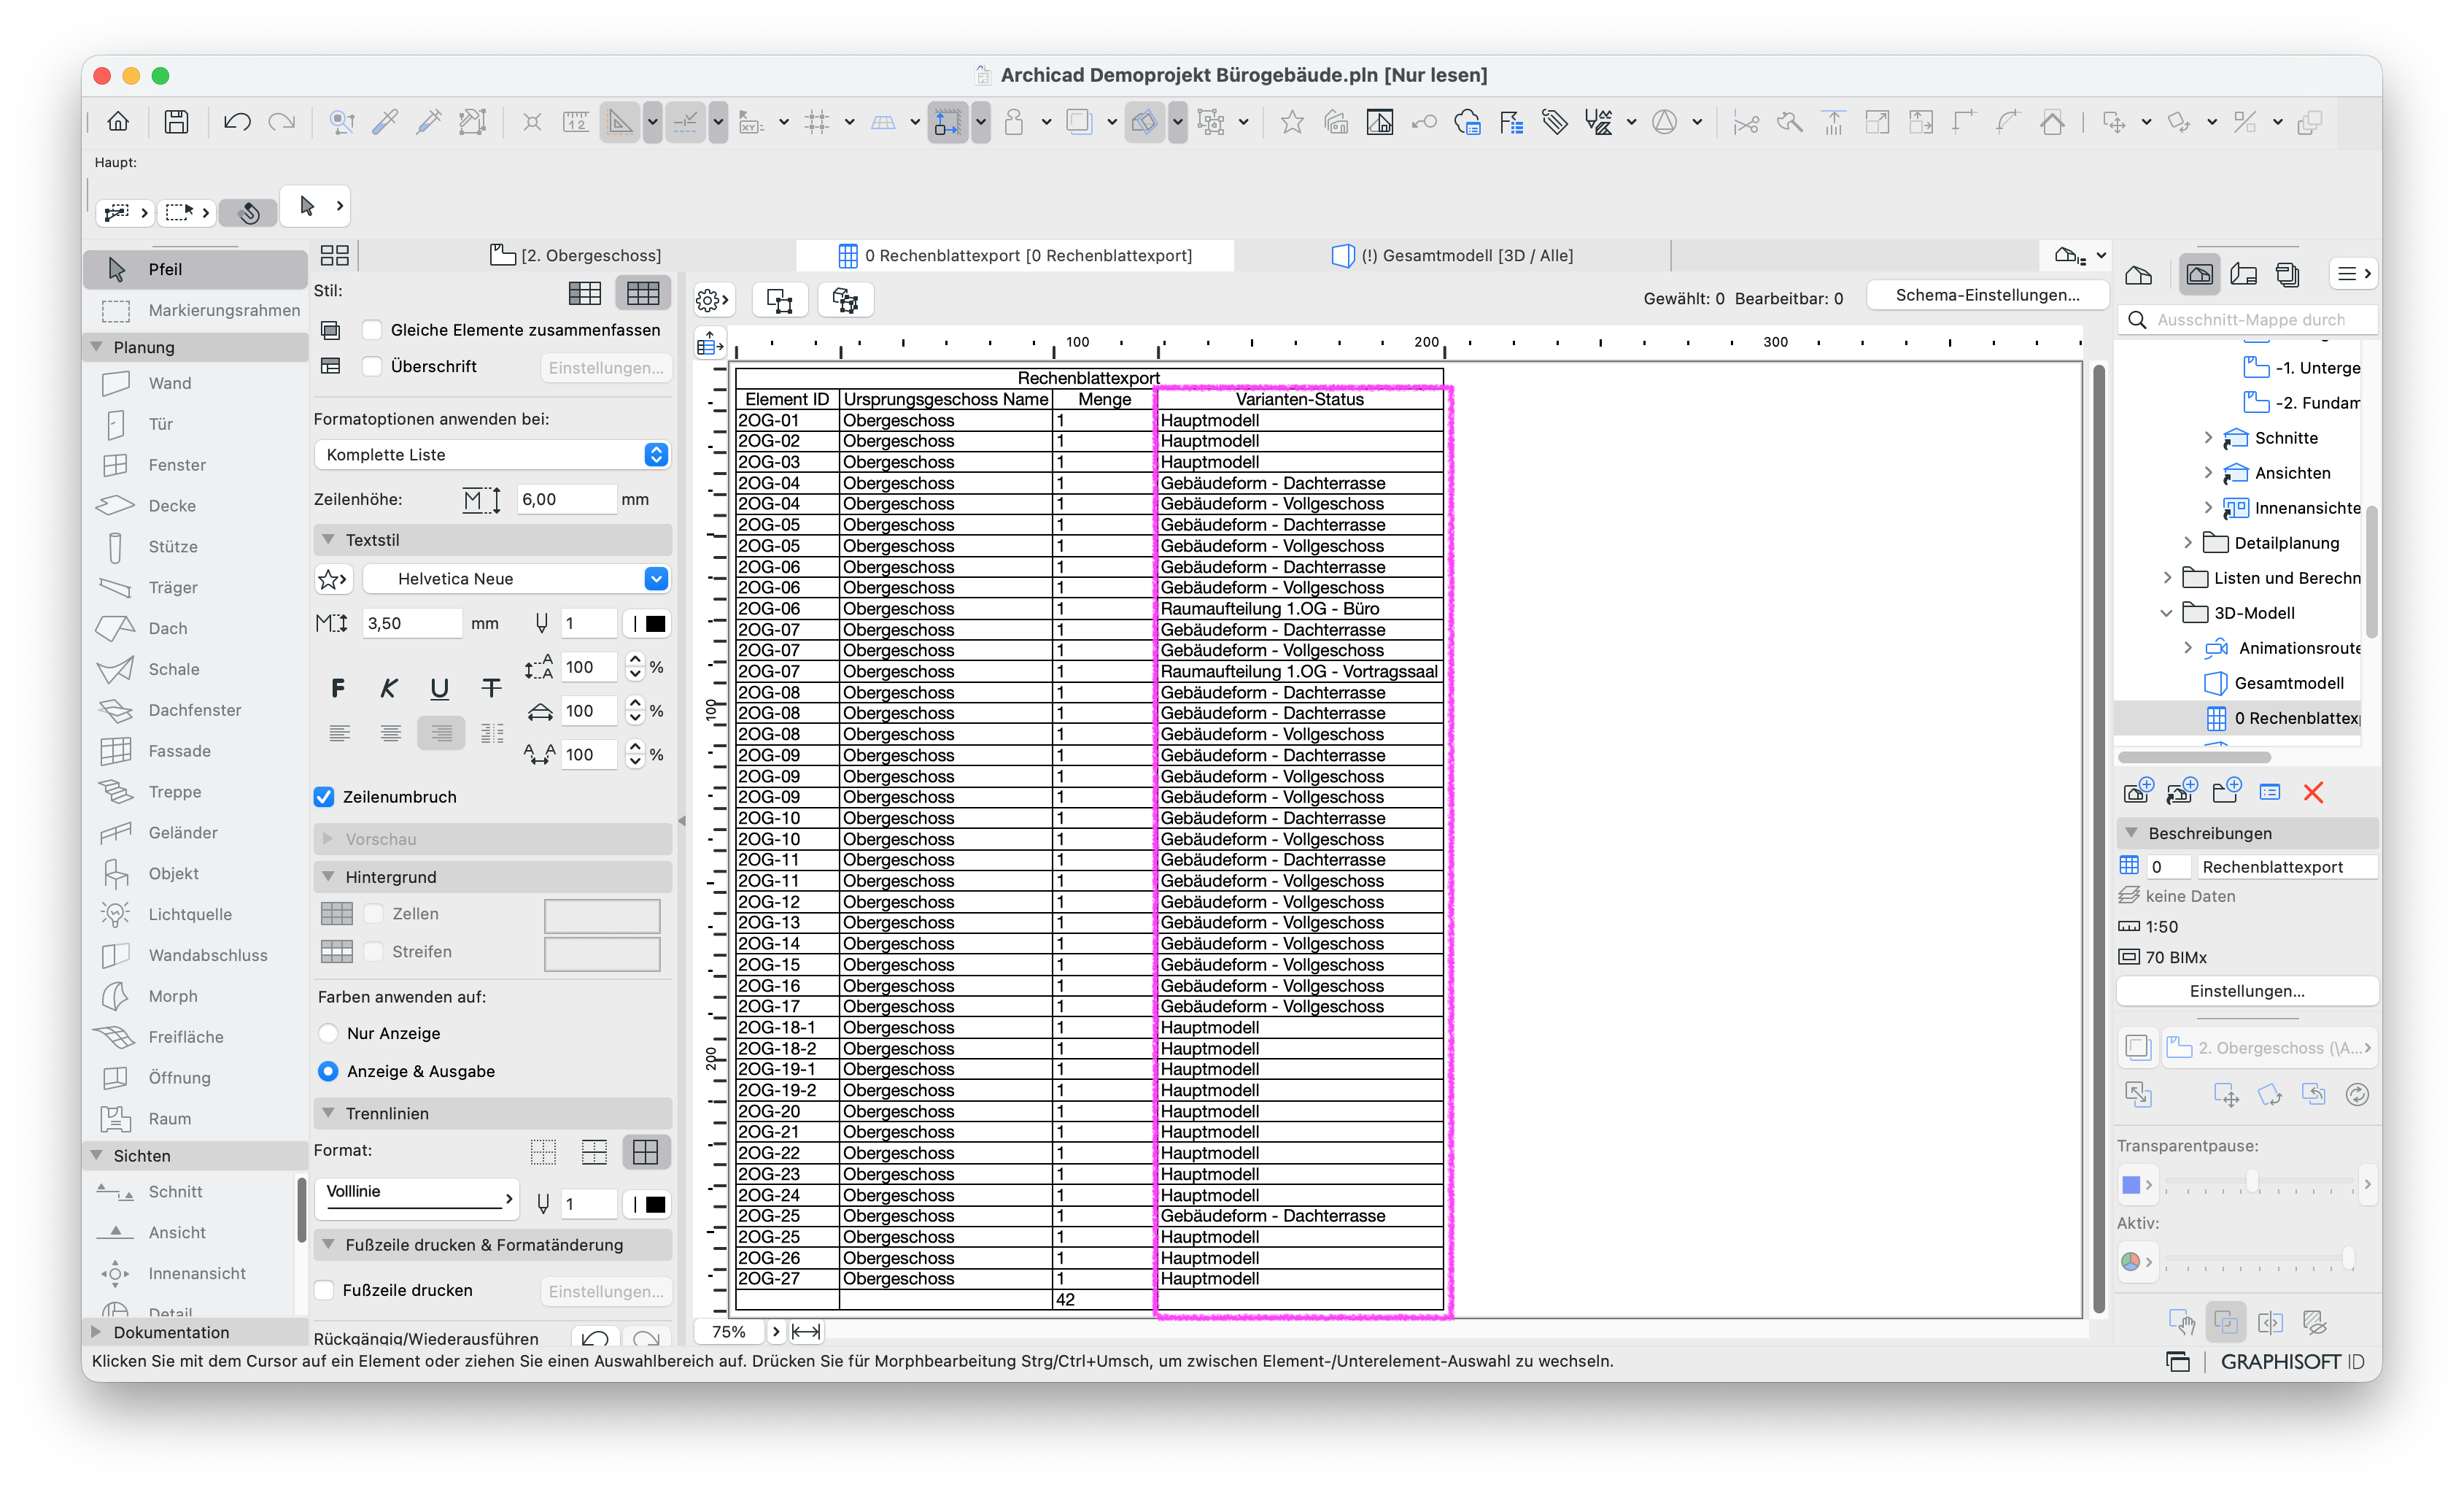Screen dimensions: 2464x1490
Task: Click the favorites star icon in toolbar
Action: coord(1292,122)
